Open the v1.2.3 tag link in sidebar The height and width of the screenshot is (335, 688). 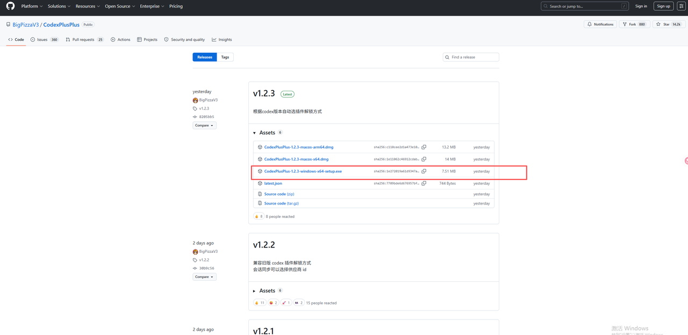[x=204, y=108]
